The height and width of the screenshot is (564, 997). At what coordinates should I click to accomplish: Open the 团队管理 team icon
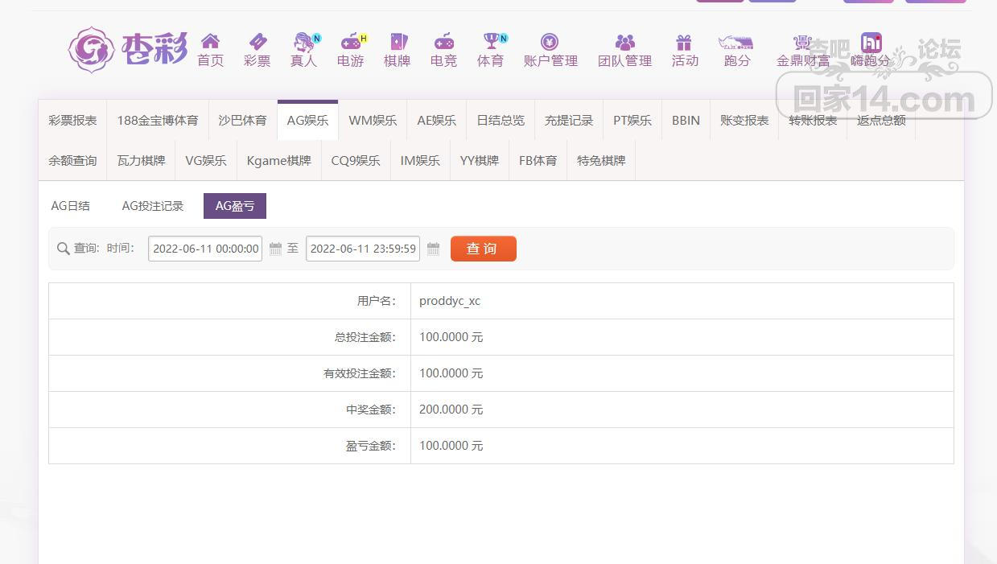[x=624, y=42]
